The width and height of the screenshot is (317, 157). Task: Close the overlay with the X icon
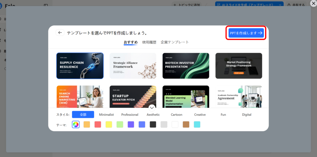(313, 4)
